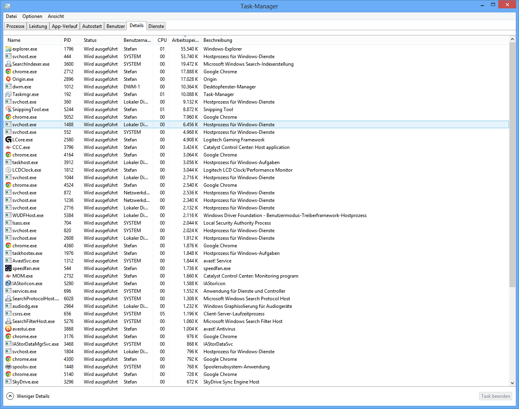519x409 pixels.
Task: Switch to the Dienste tab
Action: tap(156, 26)
